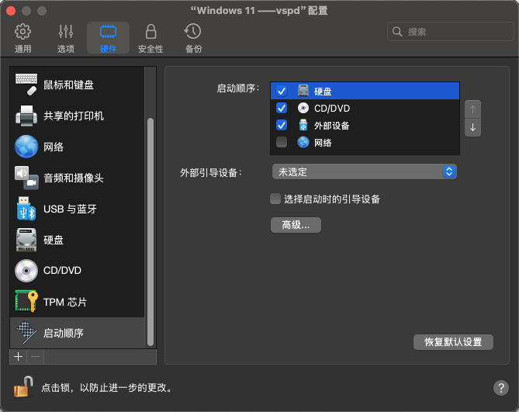Uncheck CD/DVD in the boot order list
The height and width of the screenshot is (412, 519).
[x=282, y=108]
